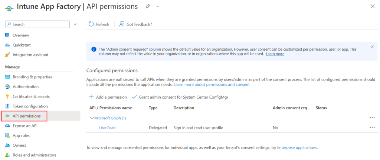The image size is (380, 160).
Task: Click 'Sign in and read user profile' description
Action: 198,127
